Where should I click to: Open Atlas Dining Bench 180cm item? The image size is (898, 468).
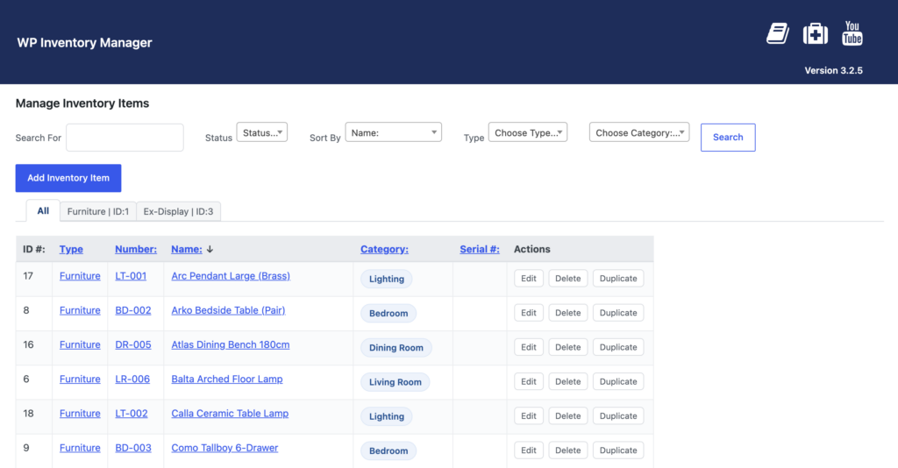coord(231,344)
